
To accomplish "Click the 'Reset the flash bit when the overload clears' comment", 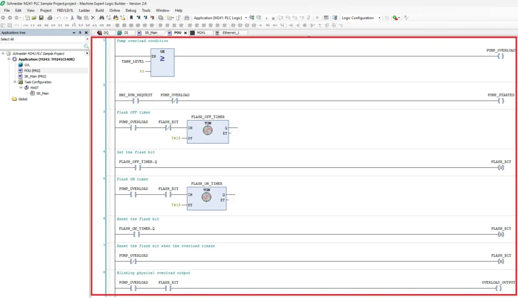I will [165, 246].
